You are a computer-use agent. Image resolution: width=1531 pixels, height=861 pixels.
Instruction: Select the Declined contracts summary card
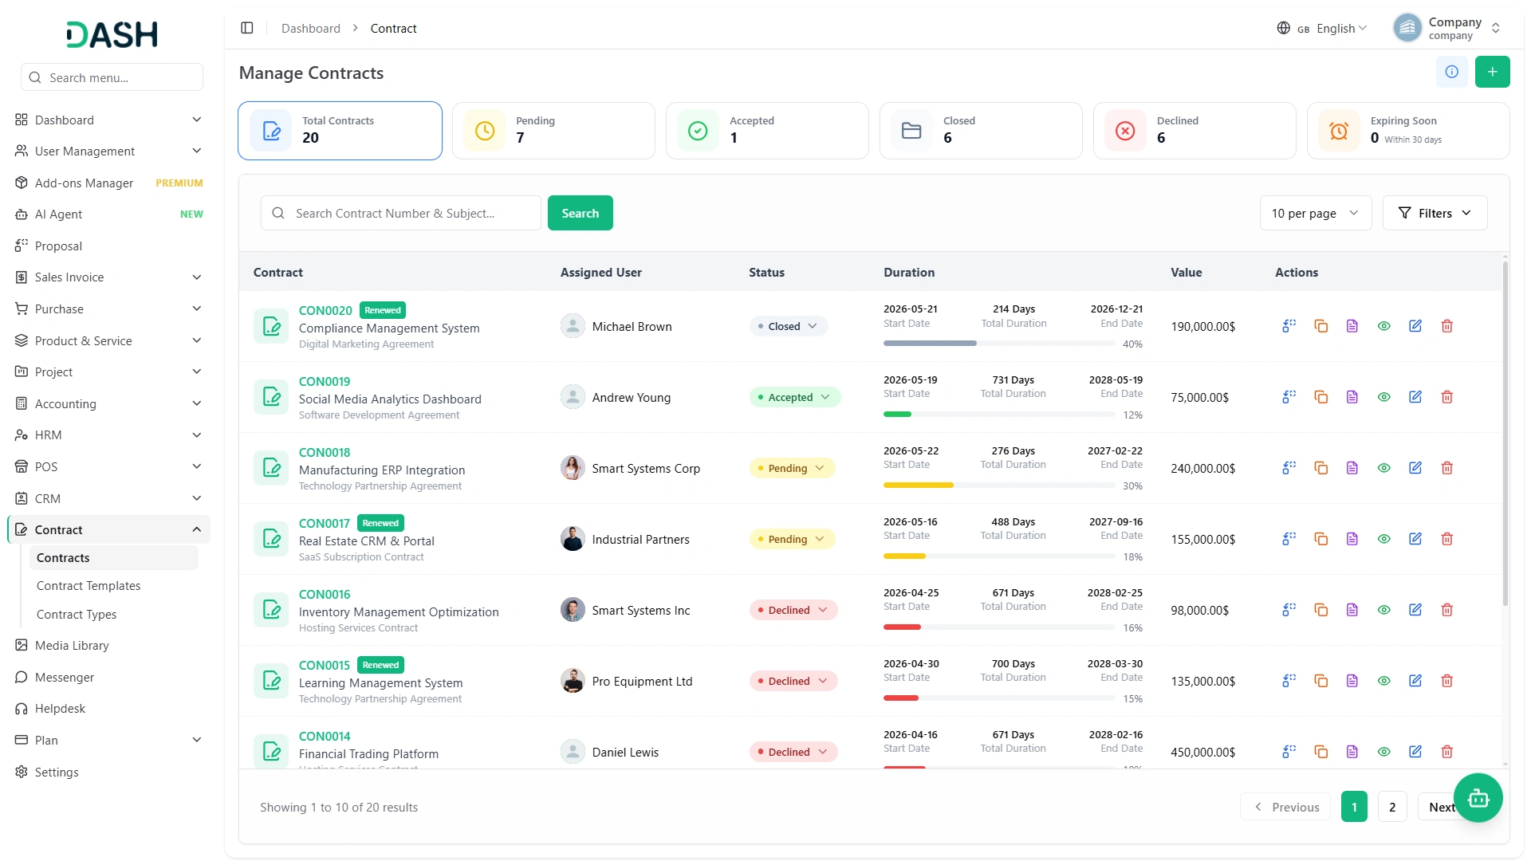click(x=1194, y=131)
